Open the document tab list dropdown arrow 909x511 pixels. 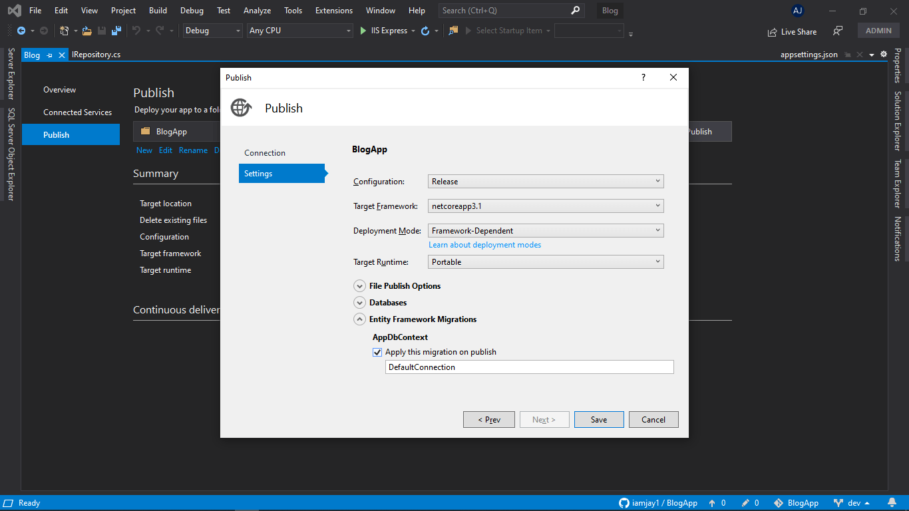click(x=872, y=55)
